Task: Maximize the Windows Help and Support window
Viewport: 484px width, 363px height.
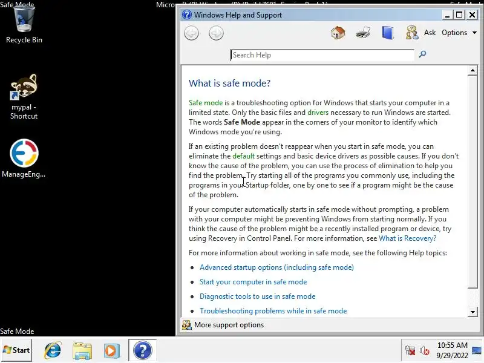Action: (x=459, y=15)
